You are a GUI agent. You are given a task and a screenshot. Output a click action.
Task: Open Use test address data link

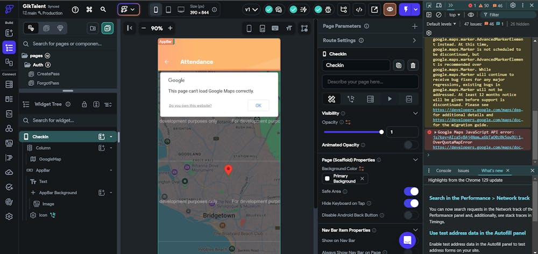pos(478,233)
